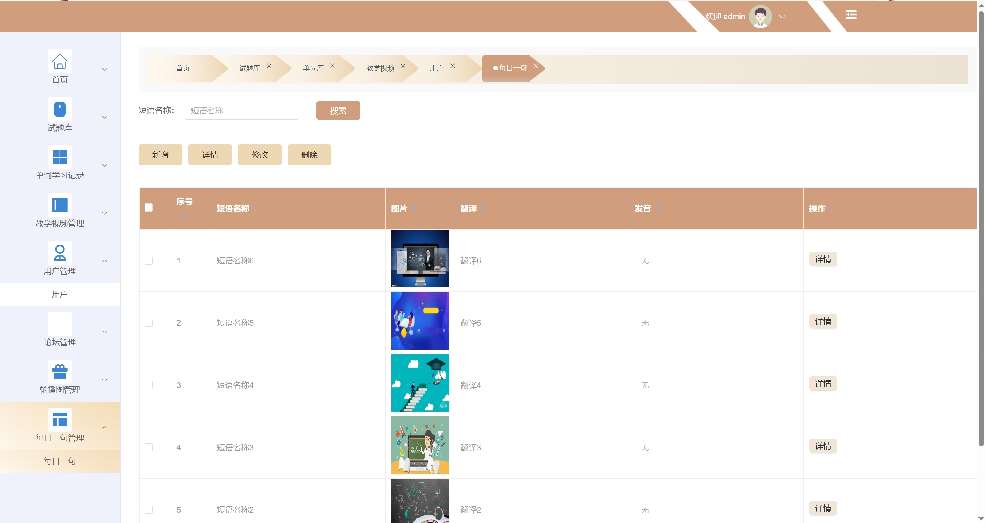This screenshot has height=523, width=985.
Task: Click the top 详情 toolbar button
Action: [x=210, y=155]
